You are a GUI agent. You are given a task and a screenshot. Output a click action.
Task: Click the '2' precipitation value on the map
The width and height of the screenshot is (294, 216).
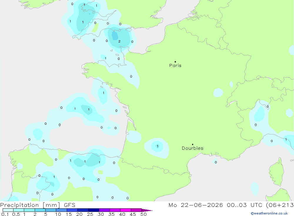pyautogui.click(x=119, y=41)
